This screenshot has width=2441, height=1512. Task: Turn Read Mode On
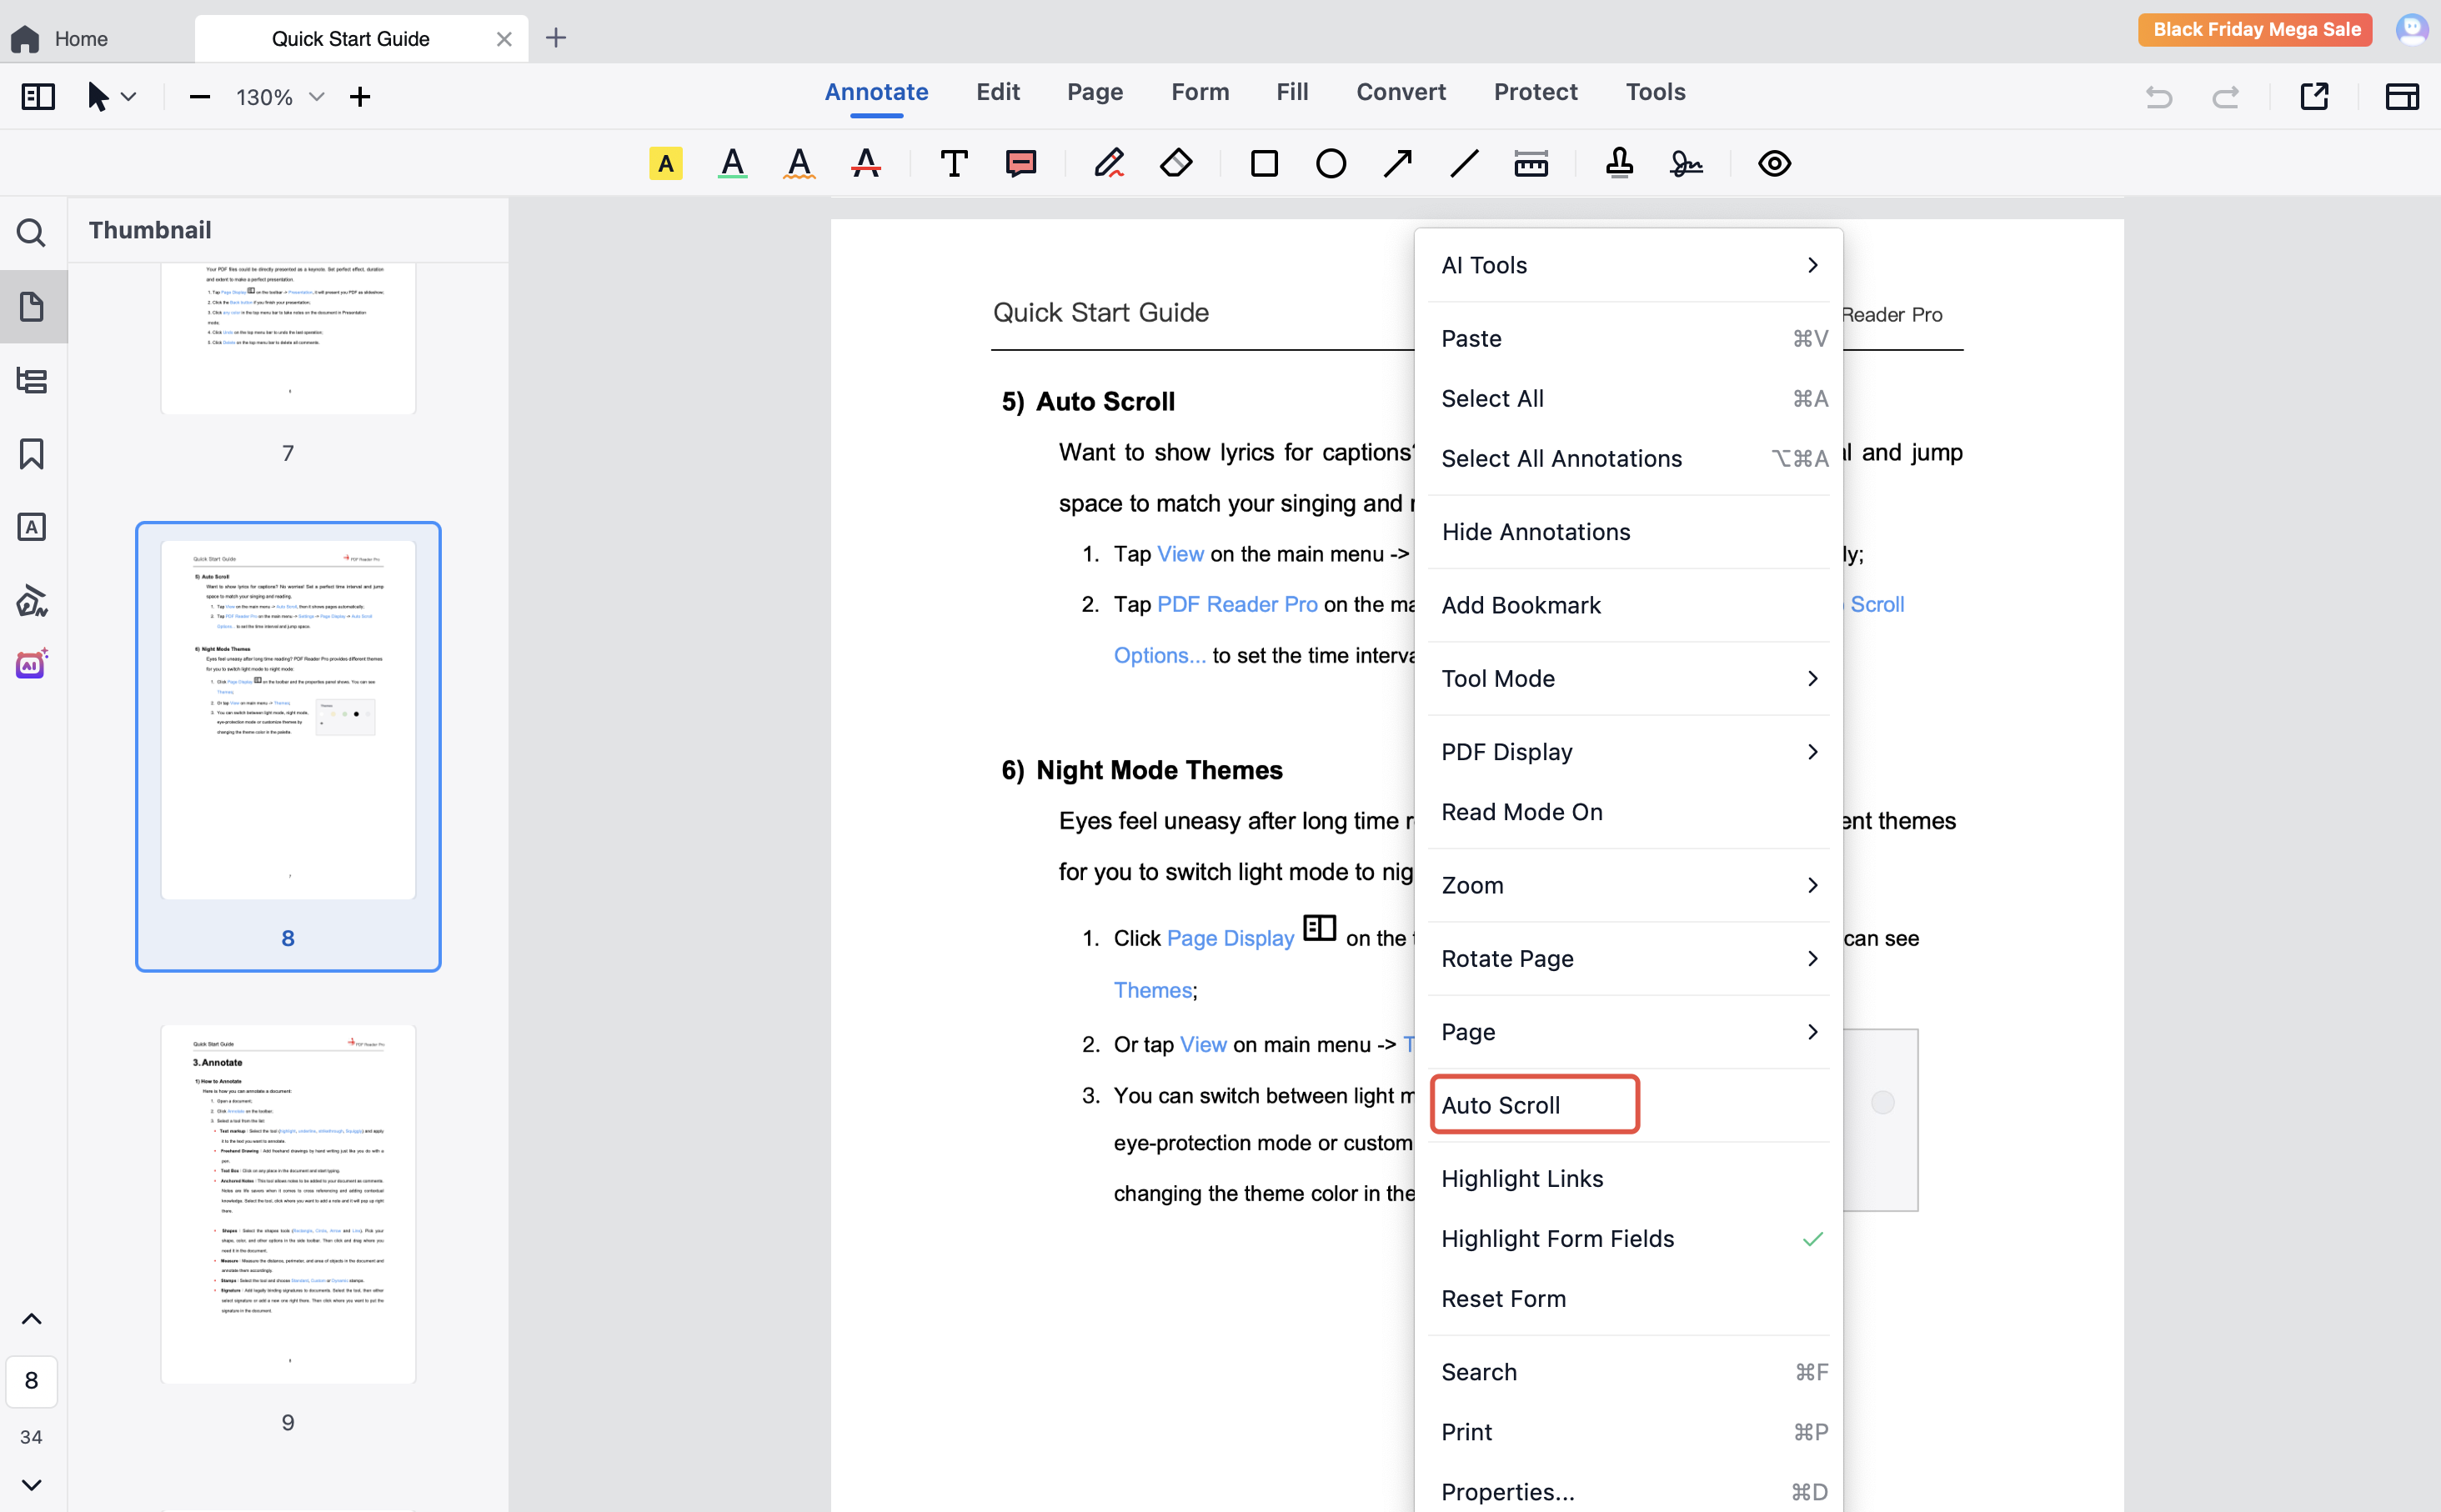(1521, 812)
